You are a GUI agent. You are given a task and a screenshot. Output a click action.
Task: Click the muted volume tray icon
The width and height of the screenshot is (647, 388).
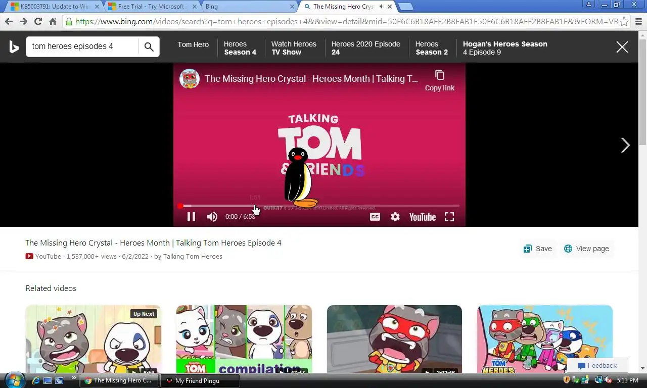608,380
